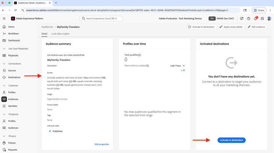This screenshot has width=274, height=153.
Task: Close the Audiences Detail browser tab
Action: tap(50, 3)
